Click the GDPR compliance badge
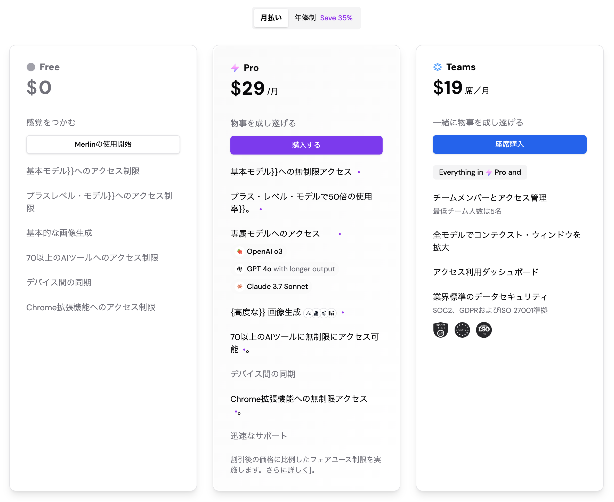 [462, 330]
